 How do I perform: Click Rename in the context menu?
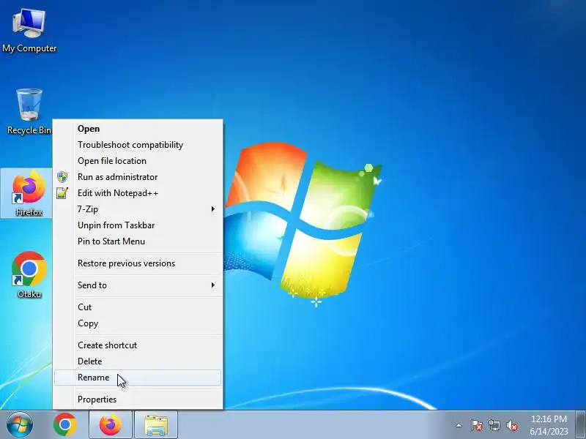(x=138, y=378)
